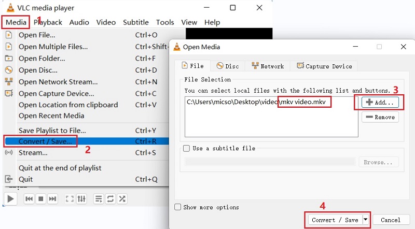
Task: Click the Open Folder icon
Action: pyautogui.click(x=9, y=58)
